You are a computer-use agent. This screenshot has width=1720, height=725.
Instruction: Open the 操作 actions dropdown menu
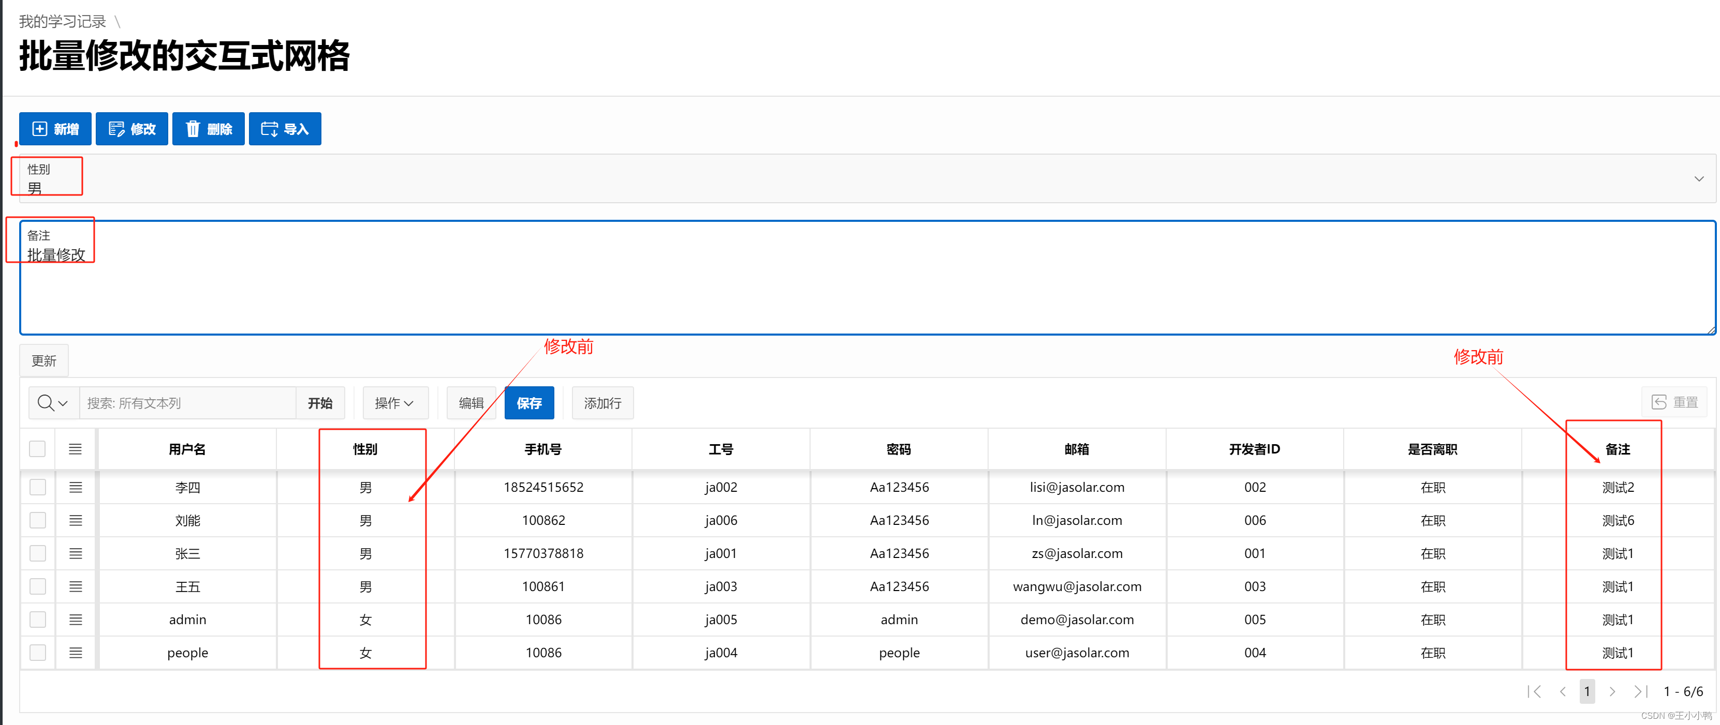pos(394,403)
